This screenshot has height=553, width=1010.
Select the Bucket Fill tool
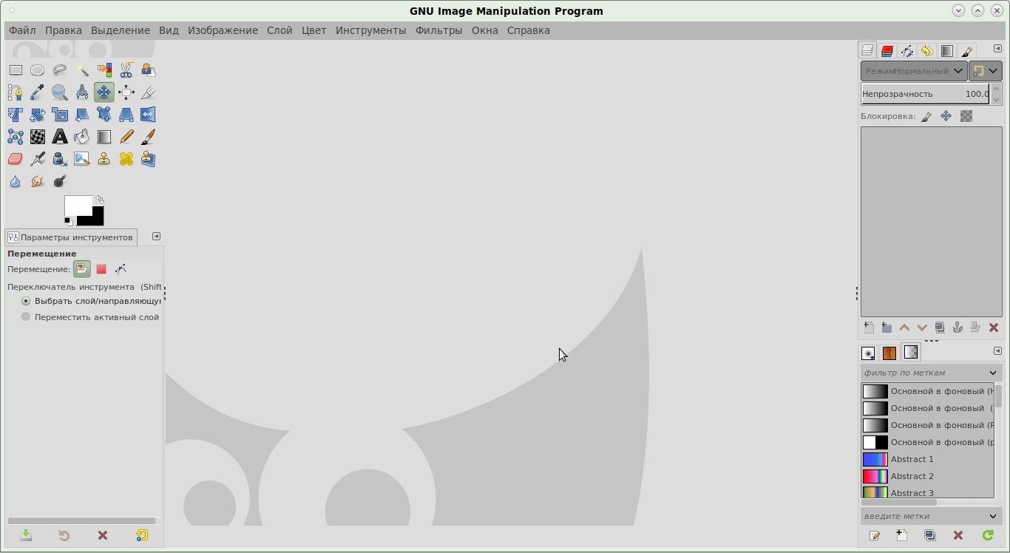[82, 137]
